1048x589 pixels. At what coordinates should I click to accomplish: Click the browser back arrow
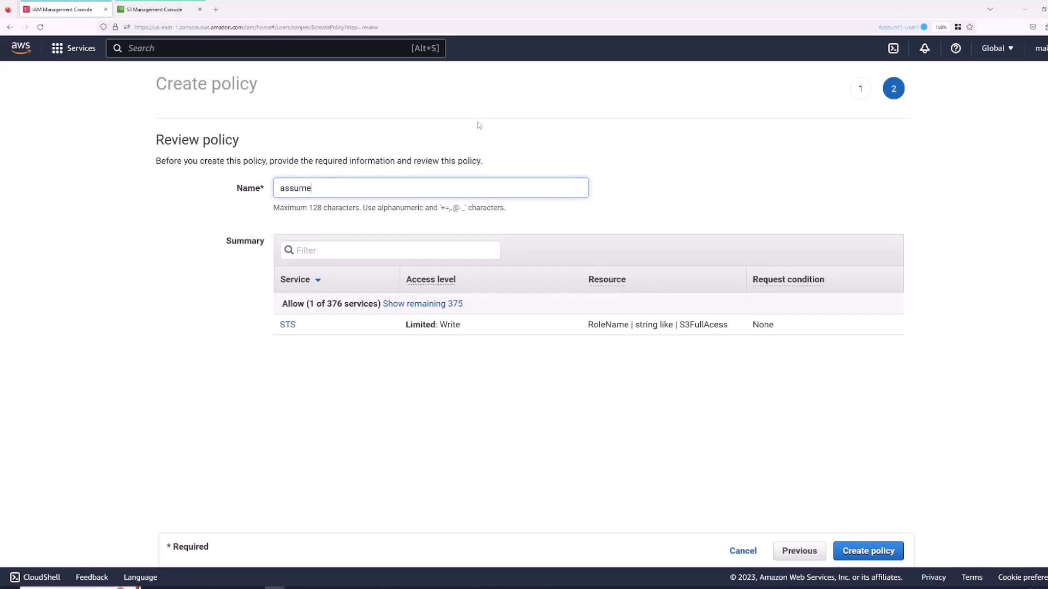click(x=10, y=27)
